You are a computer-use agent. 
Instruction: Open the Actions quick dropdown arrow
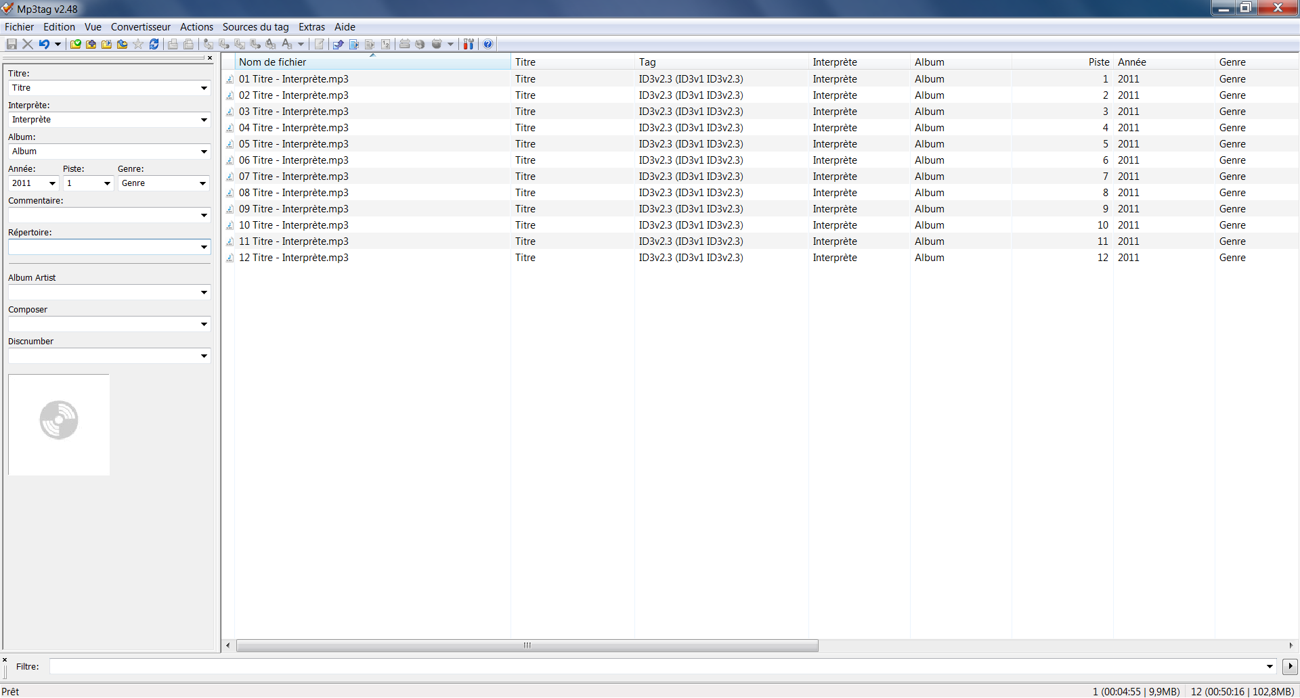tap(301, 44)
